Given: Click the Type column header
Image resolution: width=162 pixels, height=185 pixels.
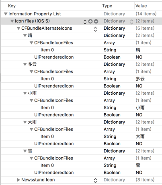Looking at the screenshot, I should click(x=107, y=6).
